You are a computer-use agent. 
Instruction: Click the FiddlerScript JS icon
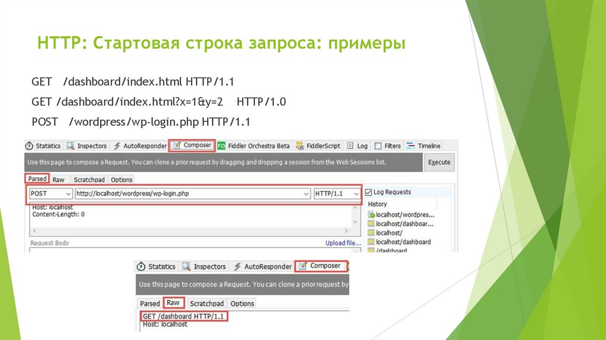pyautogui.click(x=299, y=146)
